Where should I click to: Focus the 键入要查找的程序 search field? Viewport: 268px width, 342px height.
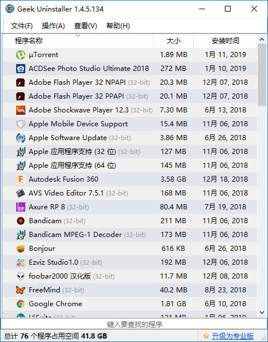pyautogui.click(x=134, y=324)
